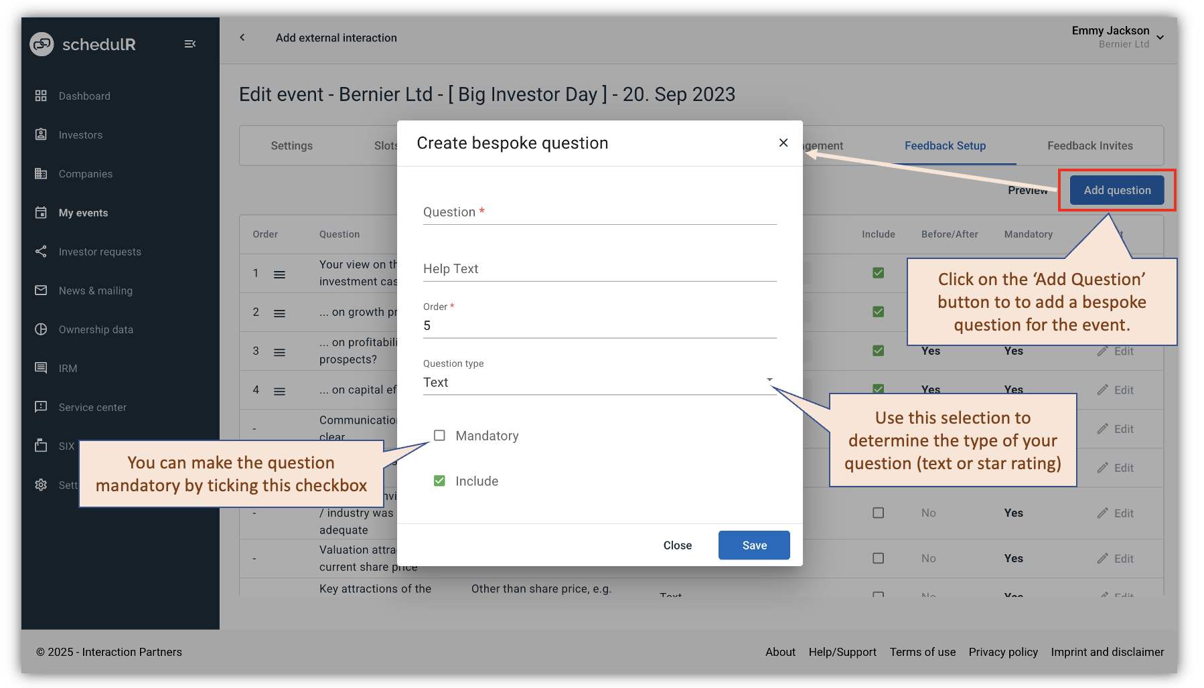The height and width of the screenshot is (688, 1204).
Task: Uncheck the Include box on question row 3
Action: 878,350
